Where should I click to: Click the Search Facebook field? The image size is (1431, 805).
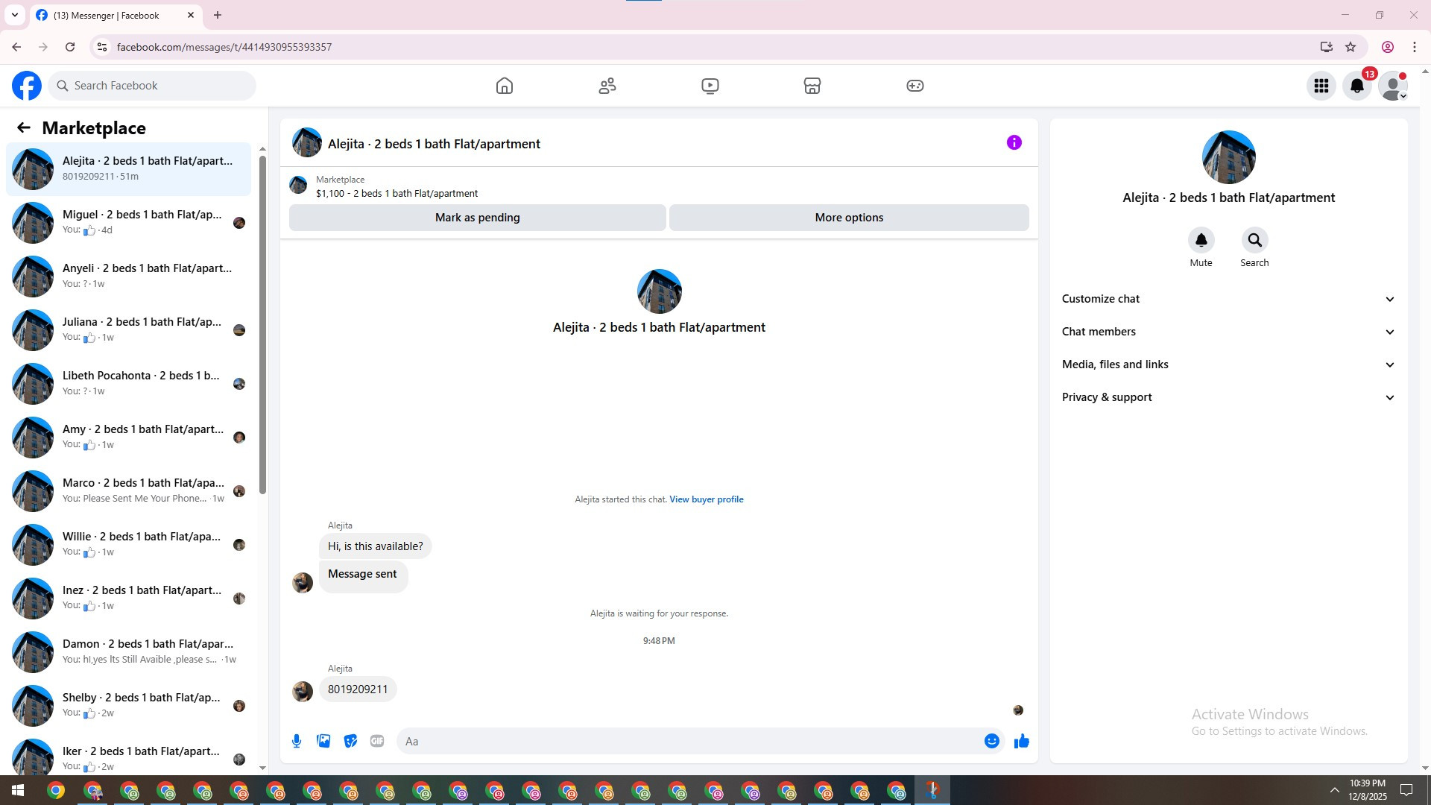click(x=152, y=86)
